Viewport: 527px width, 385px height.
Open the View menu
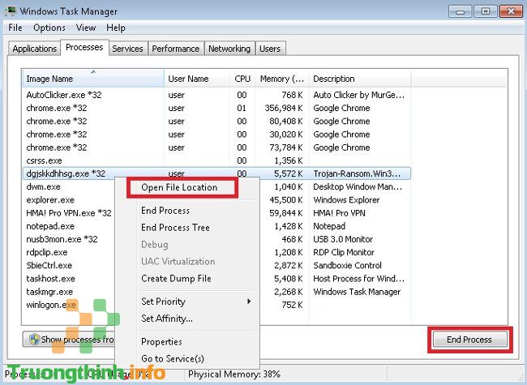point(86,28)
